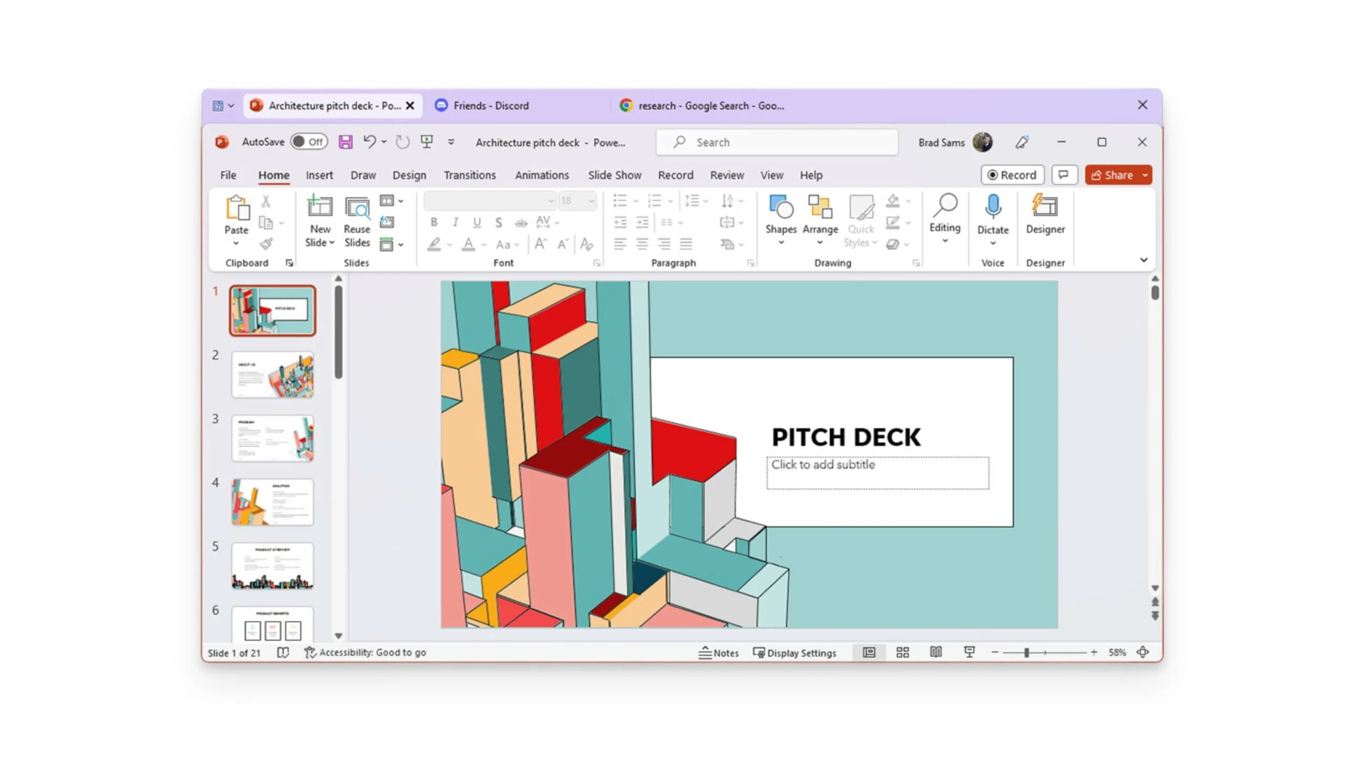Start presentation from beginning icon
Viewport: 1346px width, 757px height.
[427, 141]
